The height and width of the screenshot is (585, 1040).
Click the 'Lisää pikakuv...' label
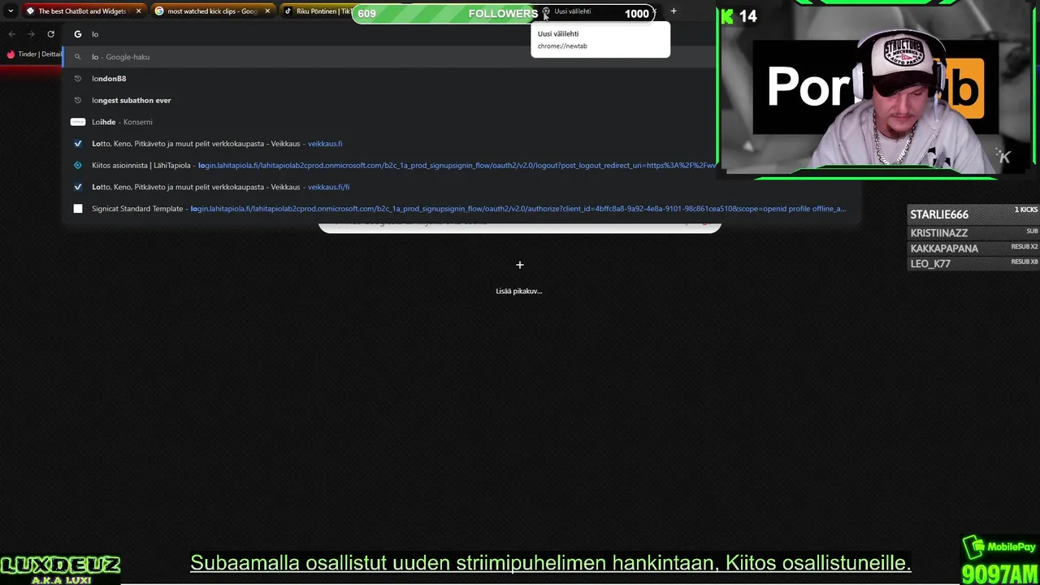(x=518, y=291)
